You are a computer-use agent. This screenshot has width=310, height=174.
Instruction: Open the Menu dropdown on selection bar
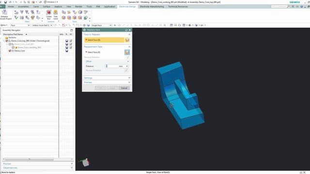point(3,25)
